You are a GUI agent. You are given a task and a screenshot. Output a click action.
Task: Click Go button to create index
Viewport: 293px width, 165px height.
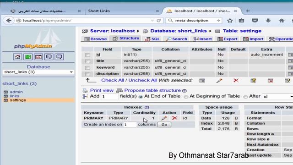point(164,125)
